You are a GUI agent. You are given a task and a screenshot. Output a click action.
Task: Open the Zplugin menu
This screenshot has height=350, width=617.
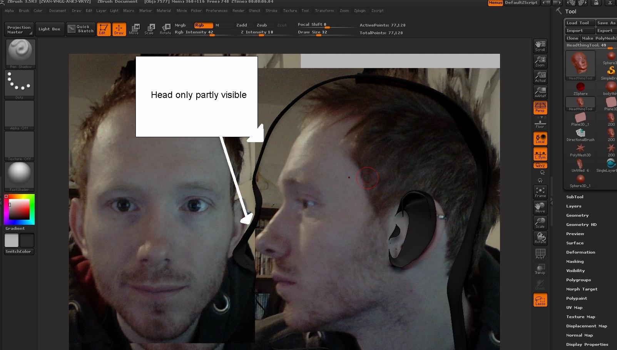(x=360, y=10)
